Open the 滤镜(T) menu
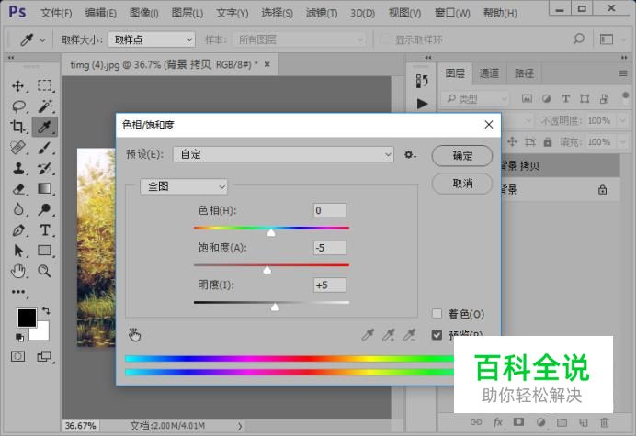The width and height of the screenshot is (636, 436). click(x=322, y=14)
